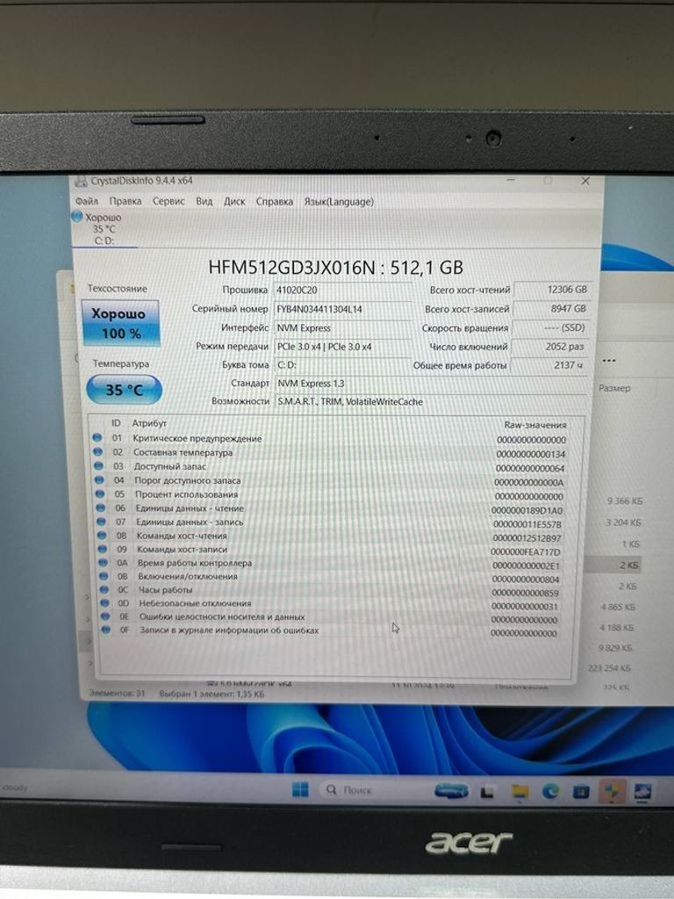674x899 pixels.
Task: Click the Прошивка field showing 41020C20
Action: [x=342, y=290]
